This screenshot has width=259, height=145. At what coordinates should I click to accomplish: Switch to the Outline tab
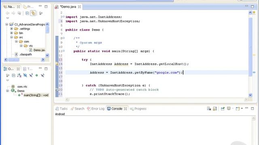9,69
